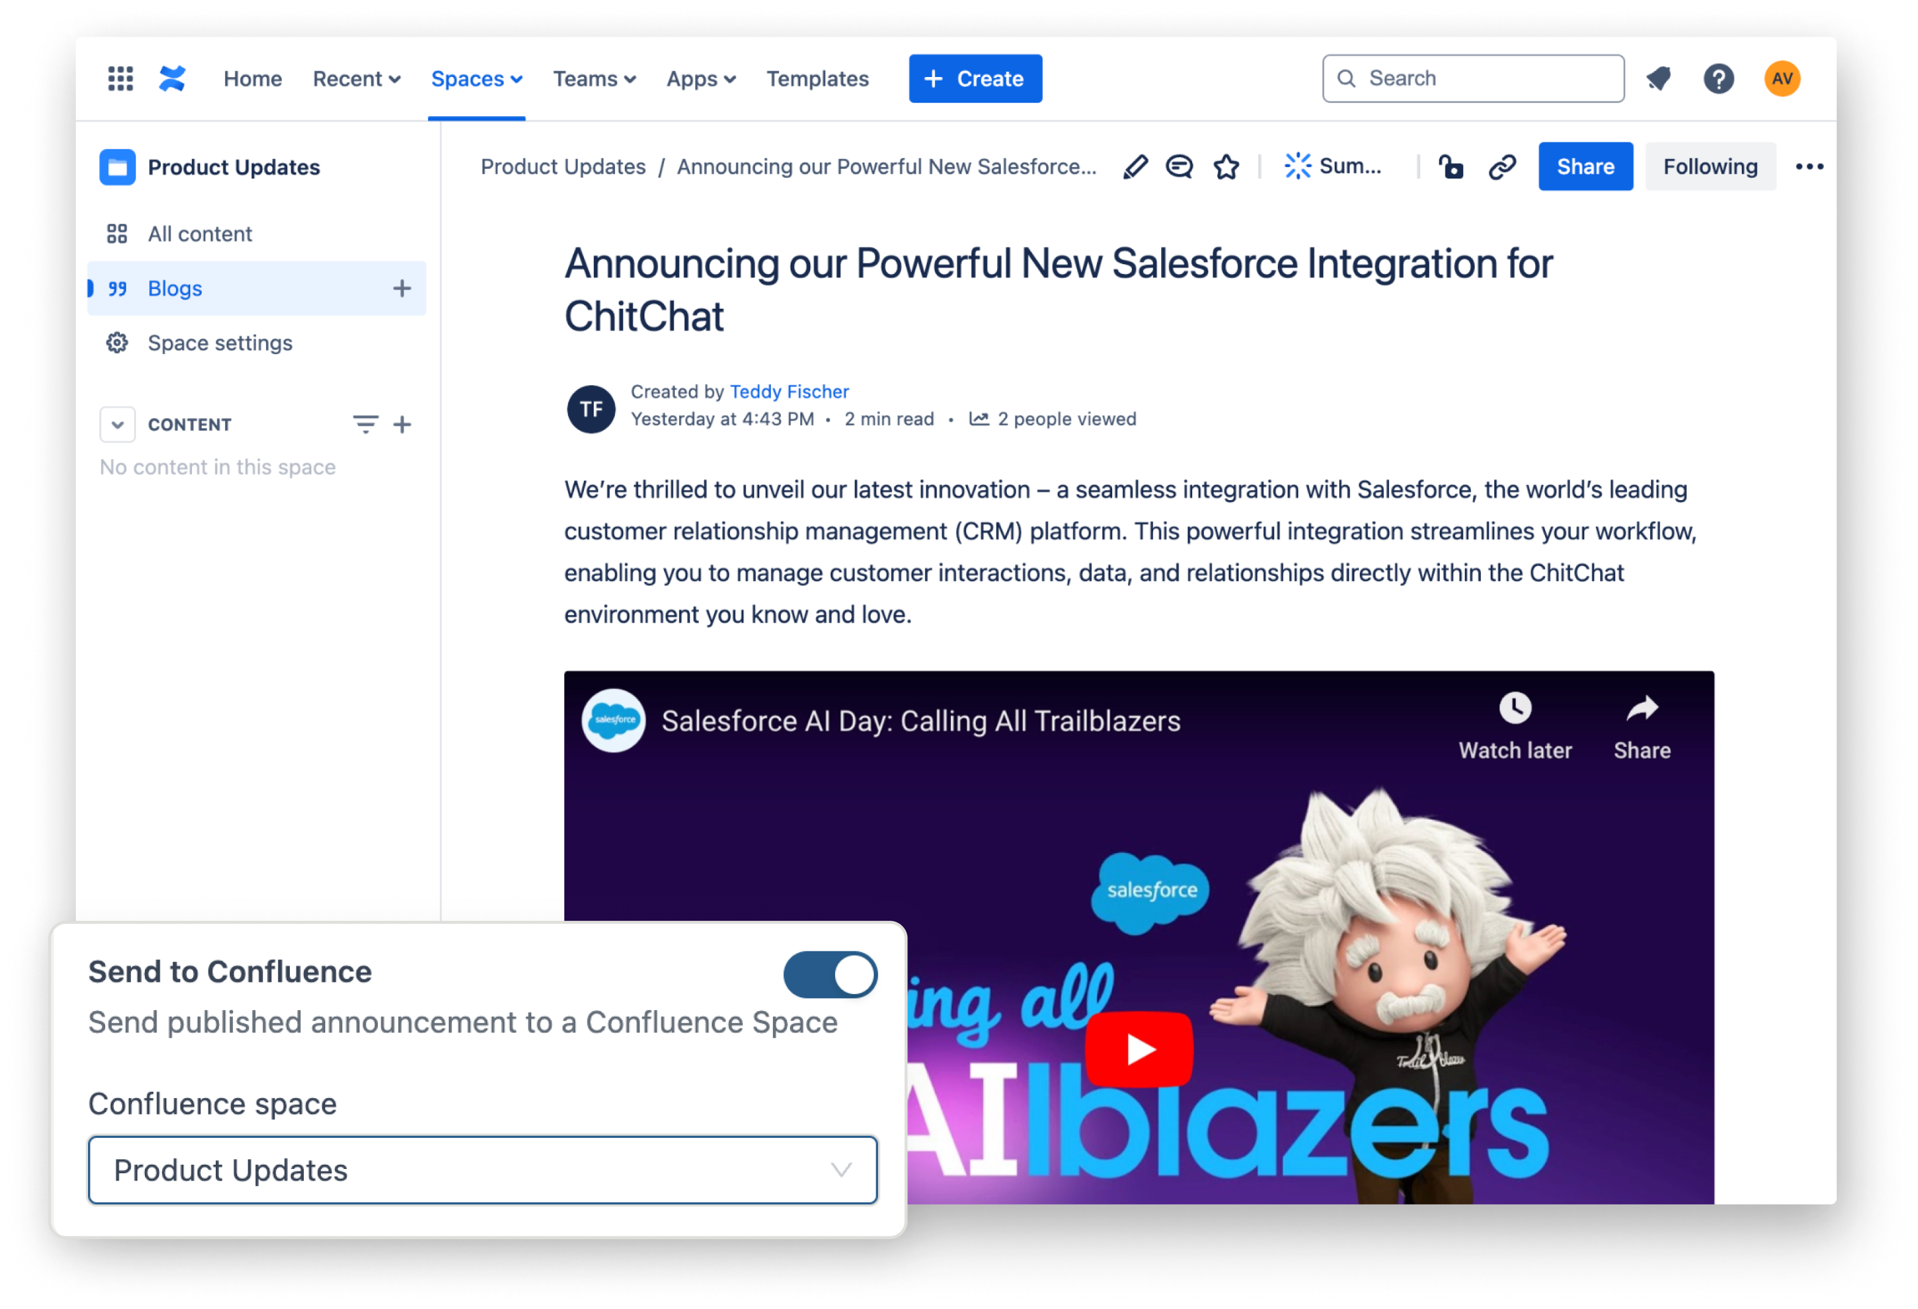Viewport: 1918px width, 1309px height.
Task: Go to Home in the top navigation
Action: 253,78
